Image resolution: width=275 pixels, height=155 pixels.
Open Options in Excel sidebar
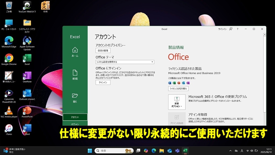75,124
